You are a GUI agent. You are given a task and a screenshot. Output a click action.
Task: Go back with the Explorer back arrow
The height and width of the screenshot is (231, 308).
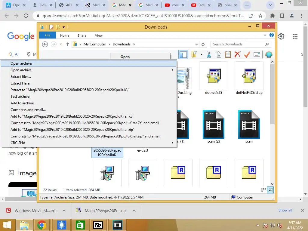click(45, 44)
